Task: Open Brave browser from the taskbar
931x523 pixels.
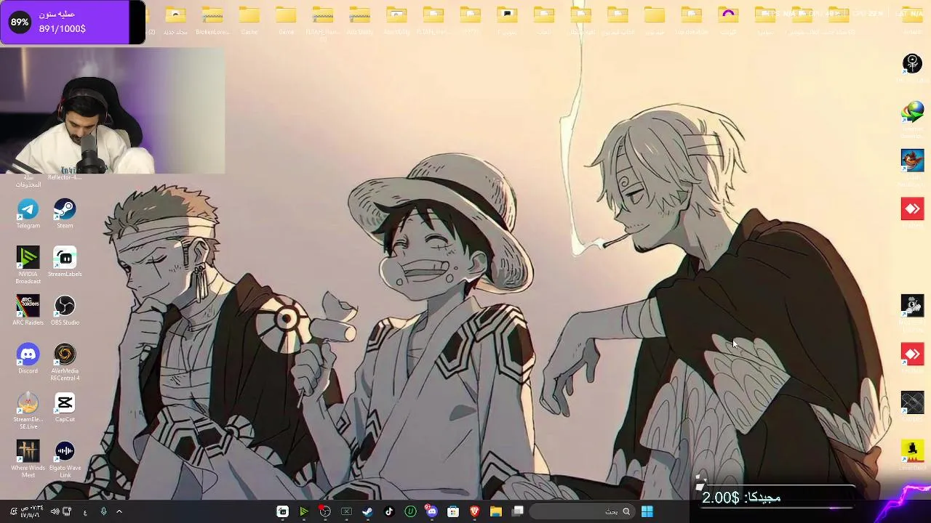Action: (474, 511)
